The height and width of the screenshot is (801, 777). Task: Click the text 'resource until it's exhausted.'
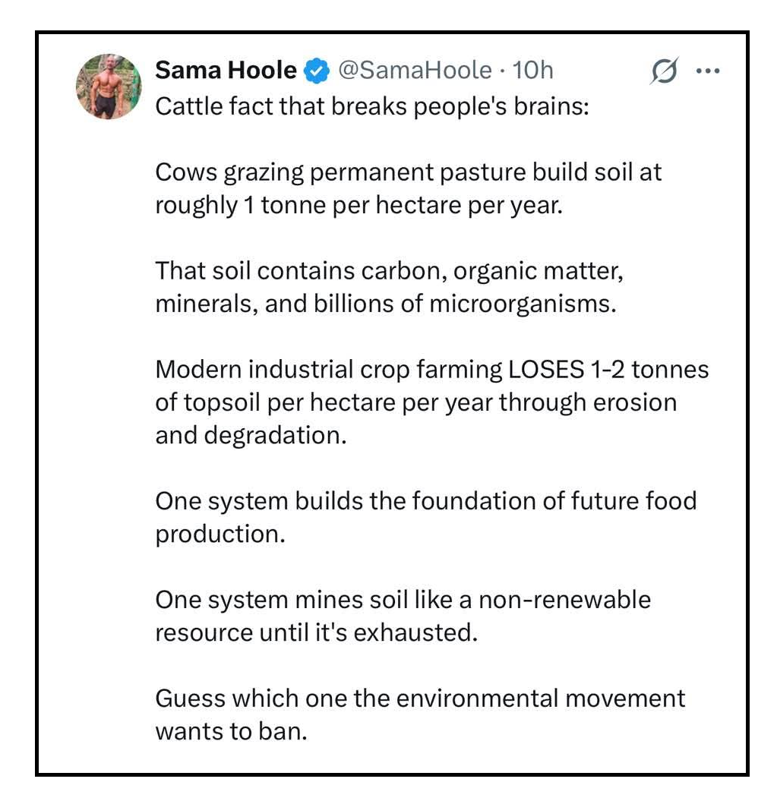click(x=316, y=632)
